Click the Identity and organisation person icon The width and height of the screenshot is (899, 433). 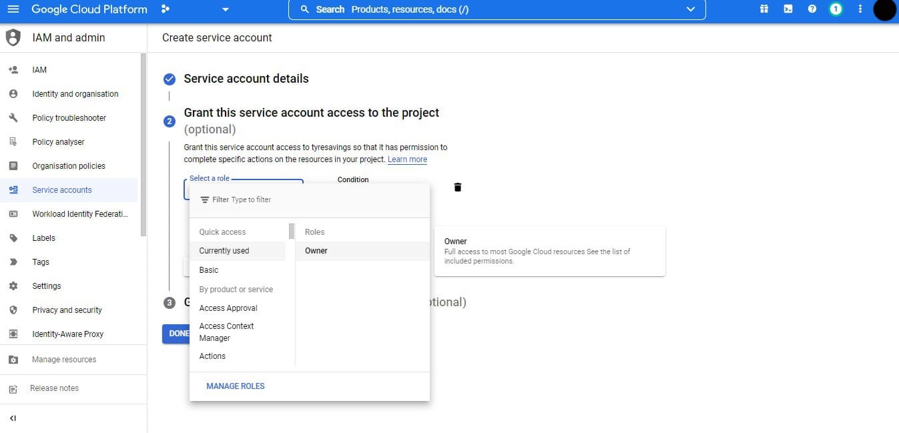point(13,94)
